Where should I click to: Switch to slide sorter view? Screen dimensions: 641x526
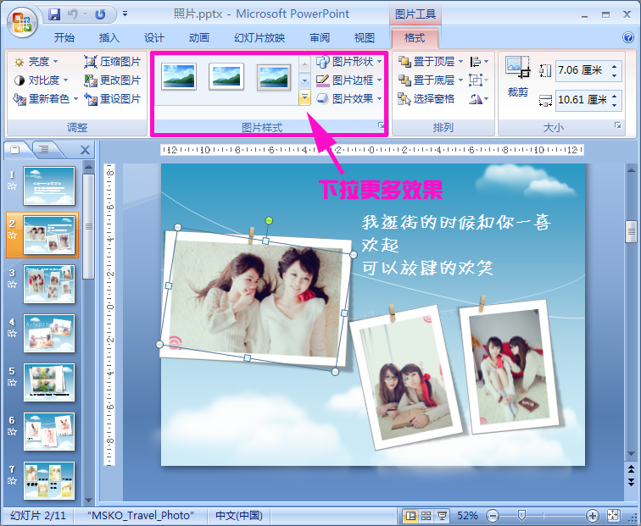[426, 516]
